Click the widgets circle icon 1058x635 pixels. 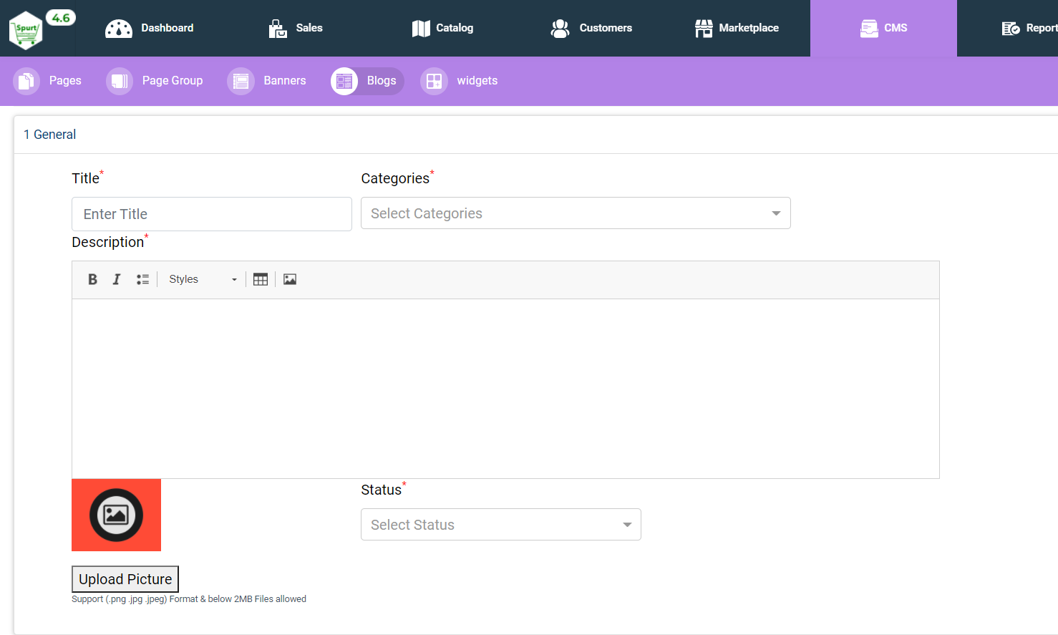tap(434, 81)
